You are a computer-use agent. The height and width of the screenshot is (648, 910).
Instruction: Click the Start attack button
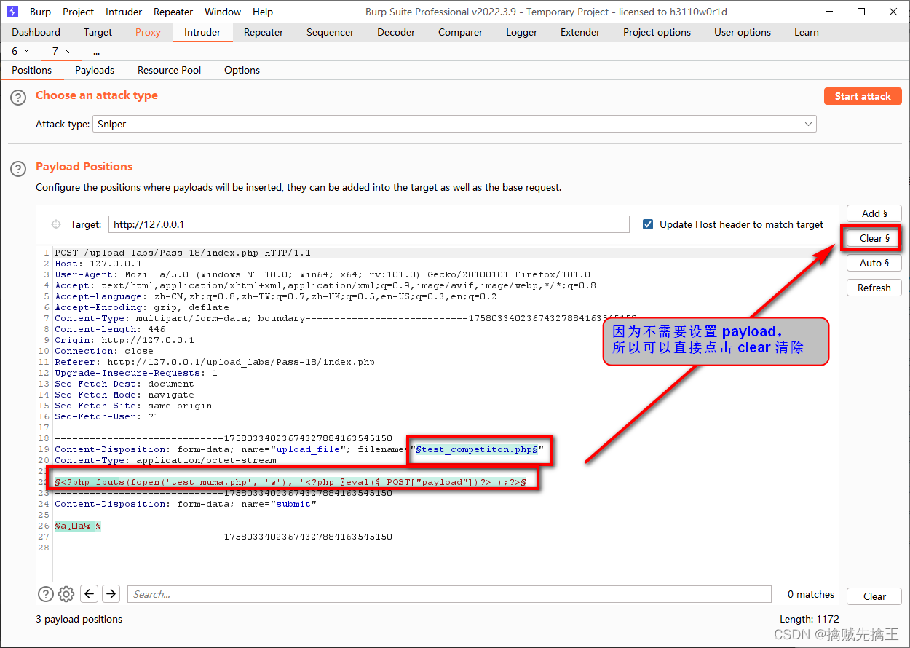tap(863, 96)
